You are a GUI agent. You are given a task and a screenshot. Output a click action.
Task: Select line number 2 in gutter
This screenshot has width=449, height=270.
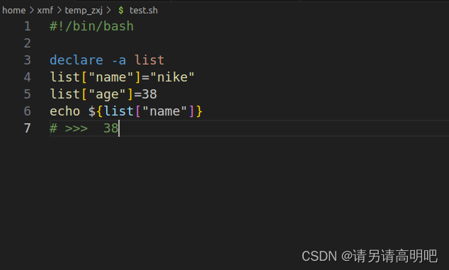click(x=27, y=43)
